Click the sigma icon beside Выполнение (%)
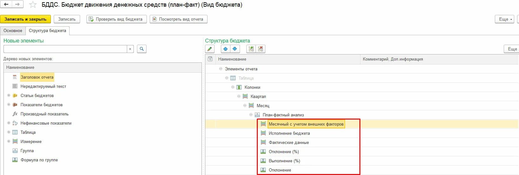This screenshot has height=175, width=519. pos(263,161)
